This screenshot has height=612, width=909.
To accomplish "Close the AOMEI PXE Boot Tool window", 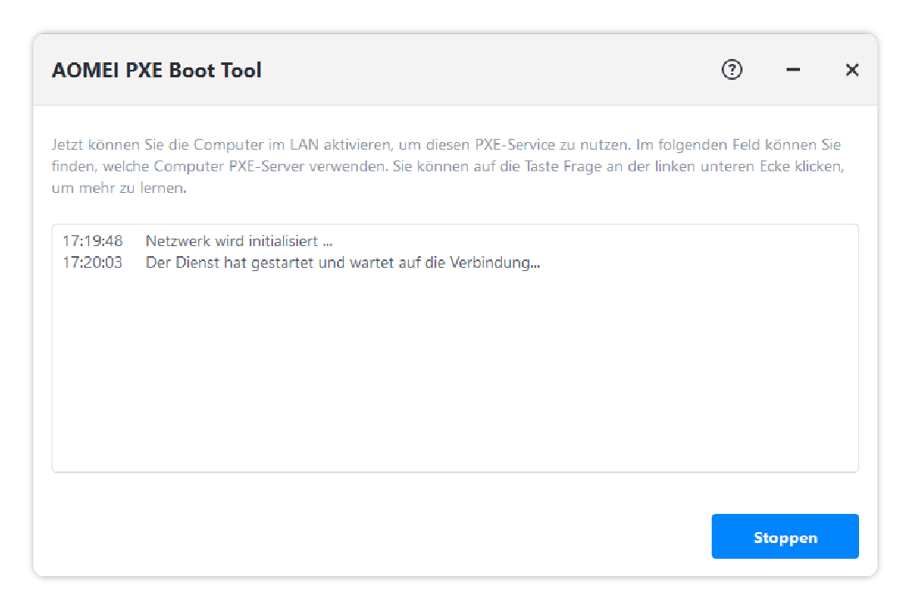I will (852, 70).
